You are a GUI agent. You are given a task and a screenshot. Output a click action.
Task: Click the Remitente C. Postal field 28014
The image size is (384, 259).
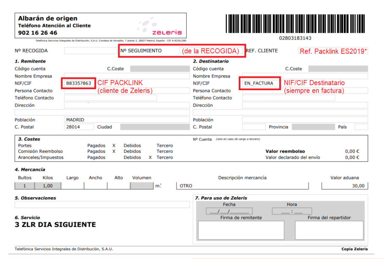(79, 127)
